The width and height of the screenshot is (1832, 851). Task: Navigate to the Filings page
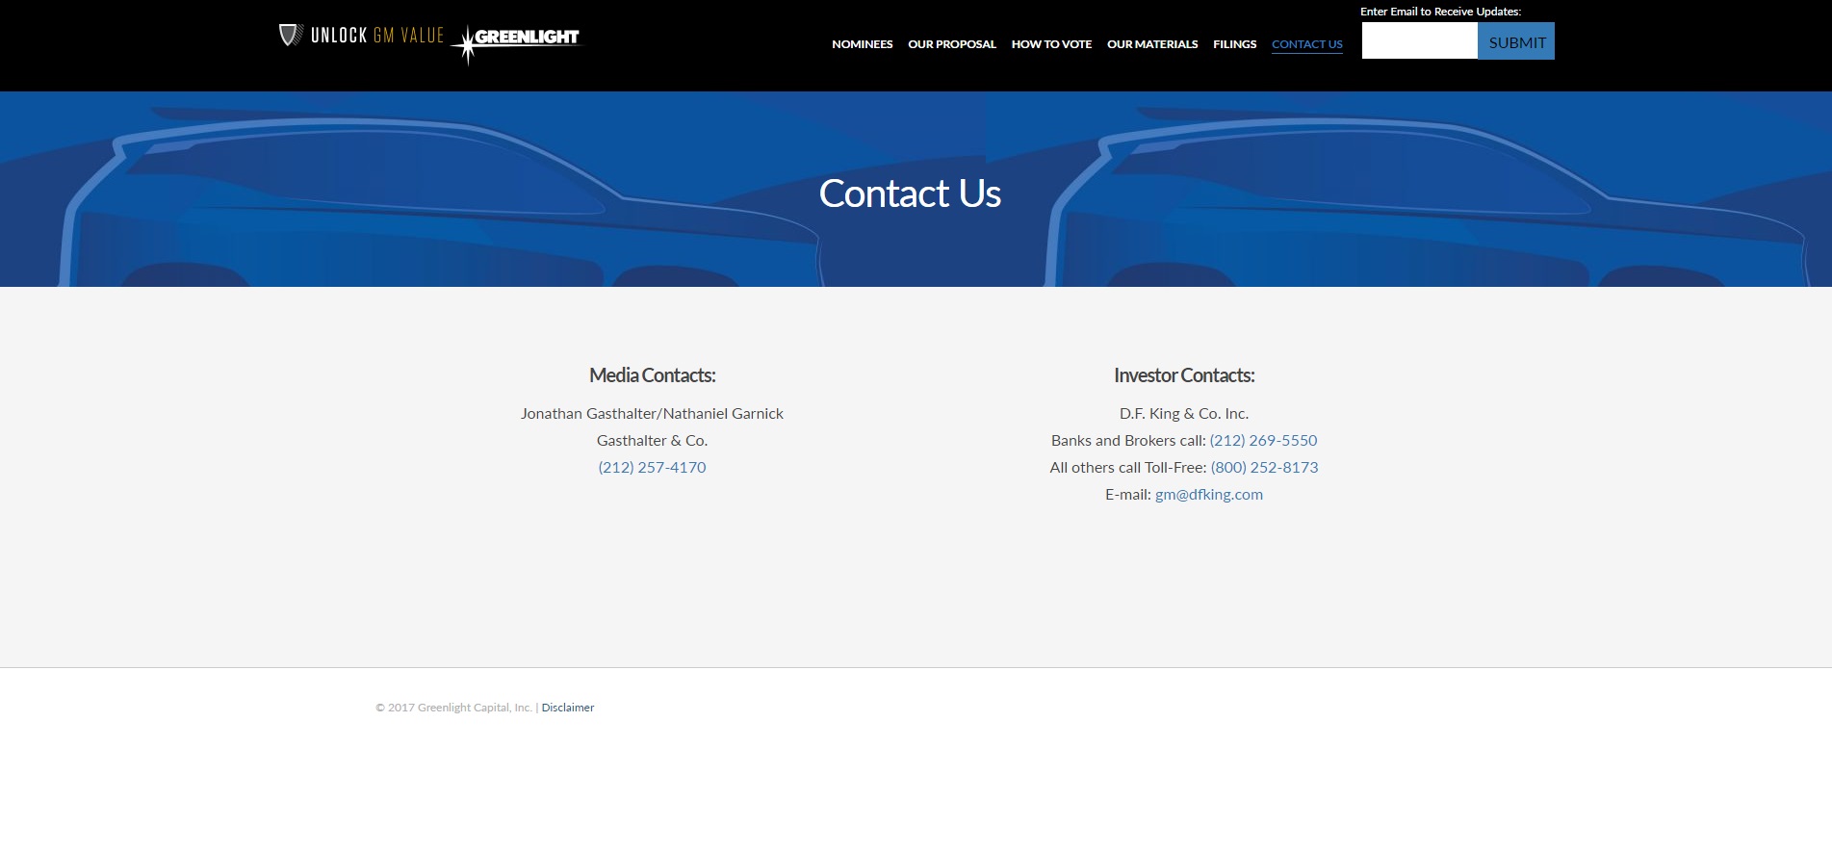click(1234, 44)
